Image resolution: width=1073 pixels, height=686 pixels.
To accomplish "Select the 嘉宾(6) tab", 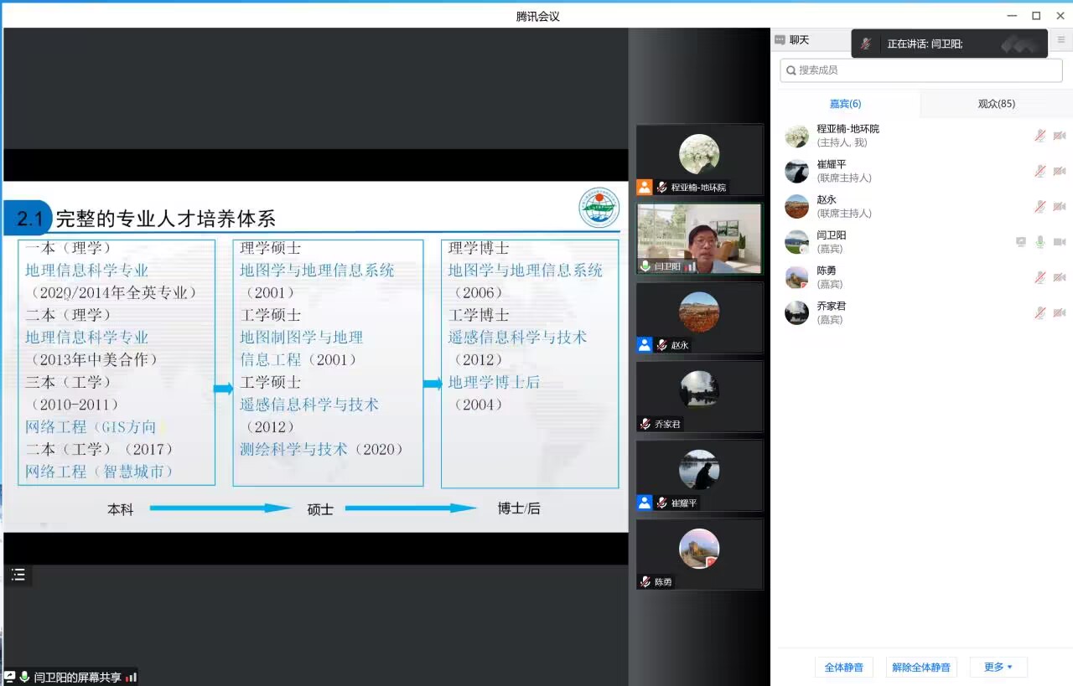I will (845, 104).
